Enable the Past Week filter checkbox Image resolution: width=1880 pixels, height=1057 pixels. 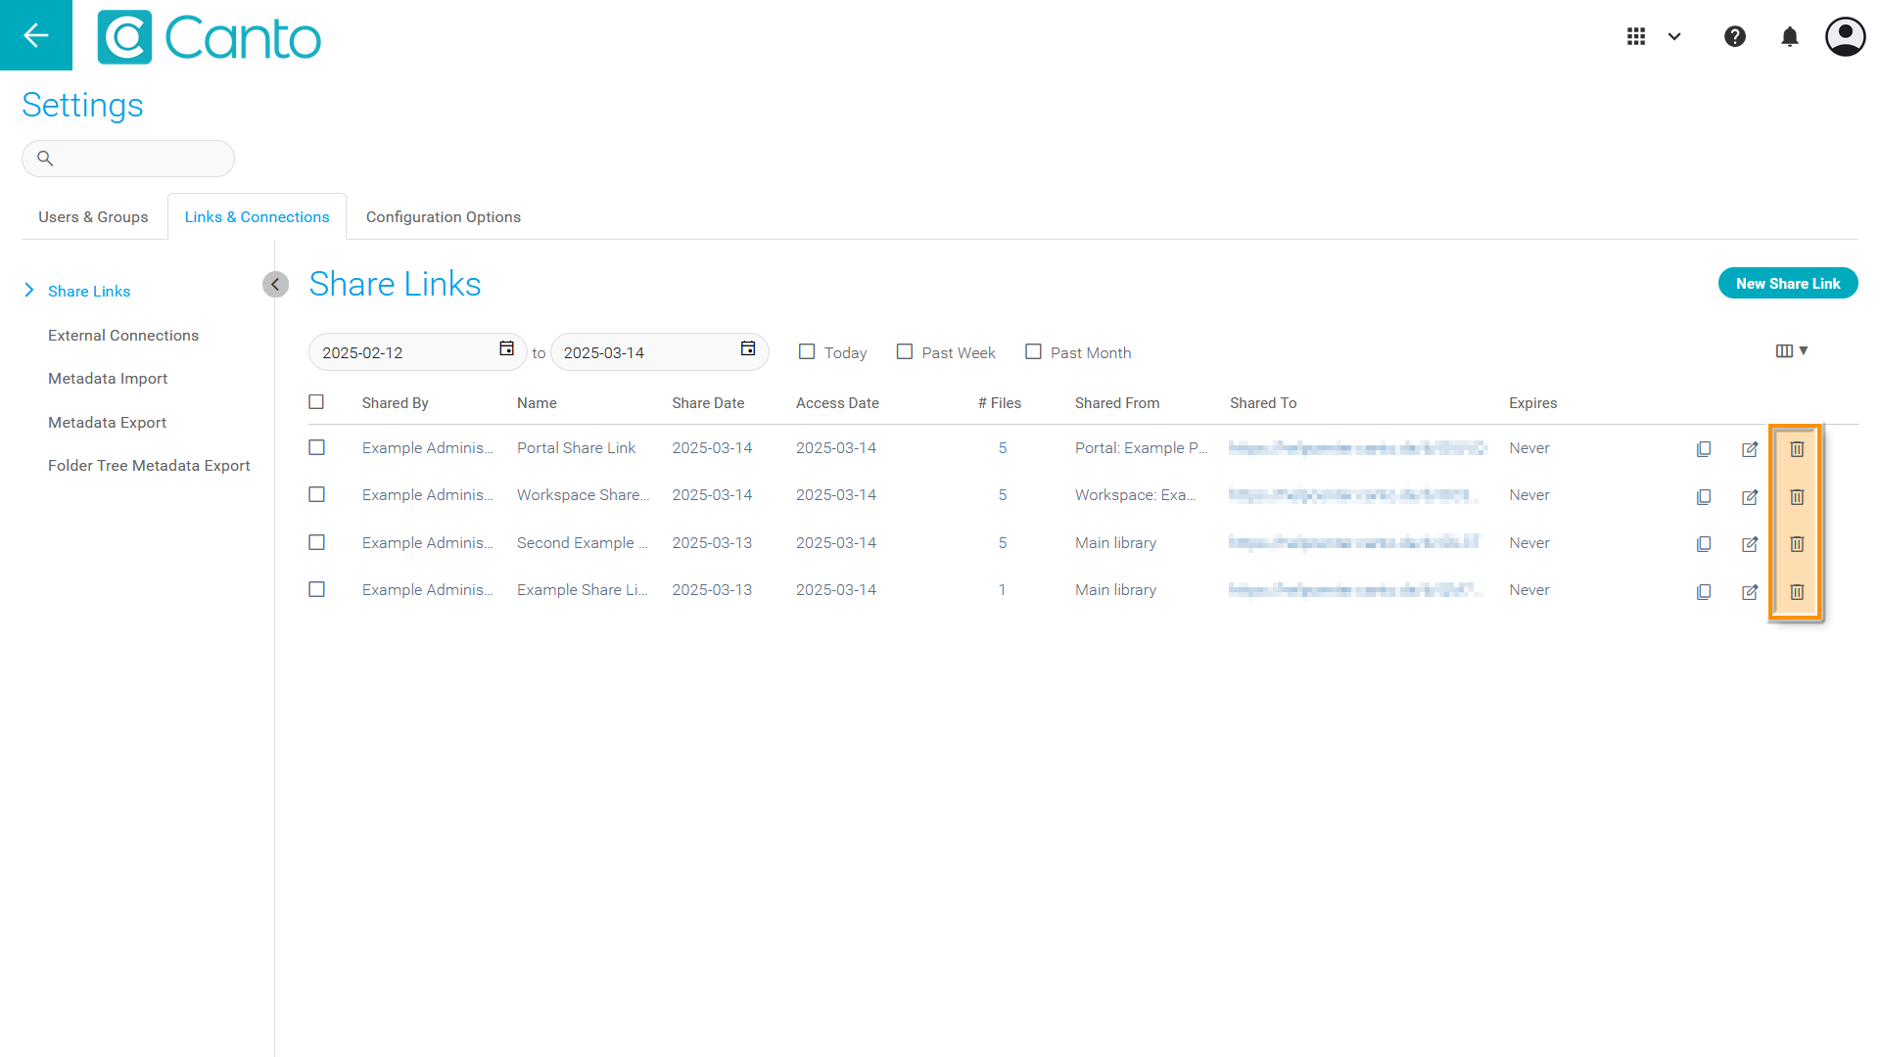point(905,351)
